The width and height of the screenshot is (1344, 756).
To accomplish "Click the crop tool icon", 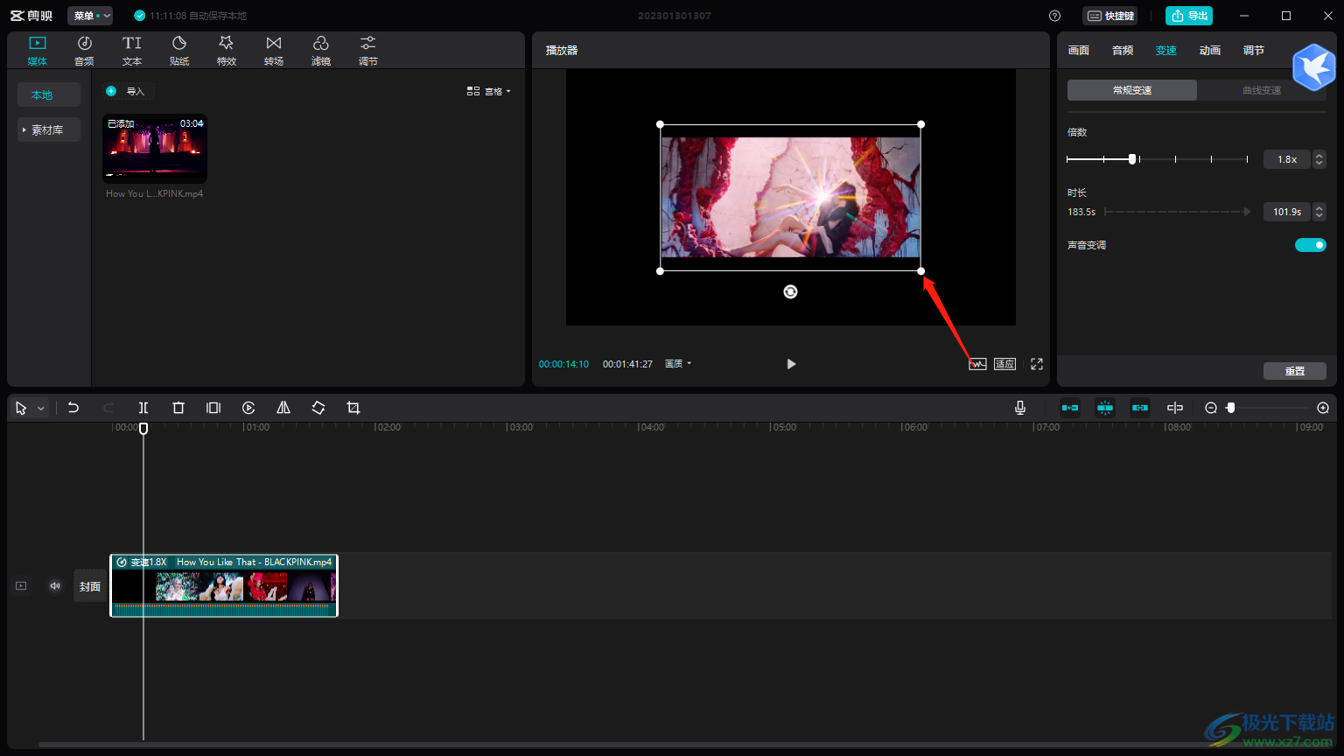I will pos(353,408).
